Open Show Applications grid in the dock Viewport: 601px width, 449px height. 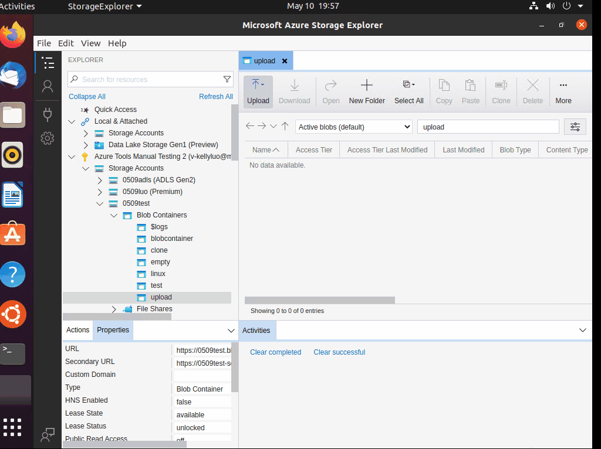pos(12,427)
